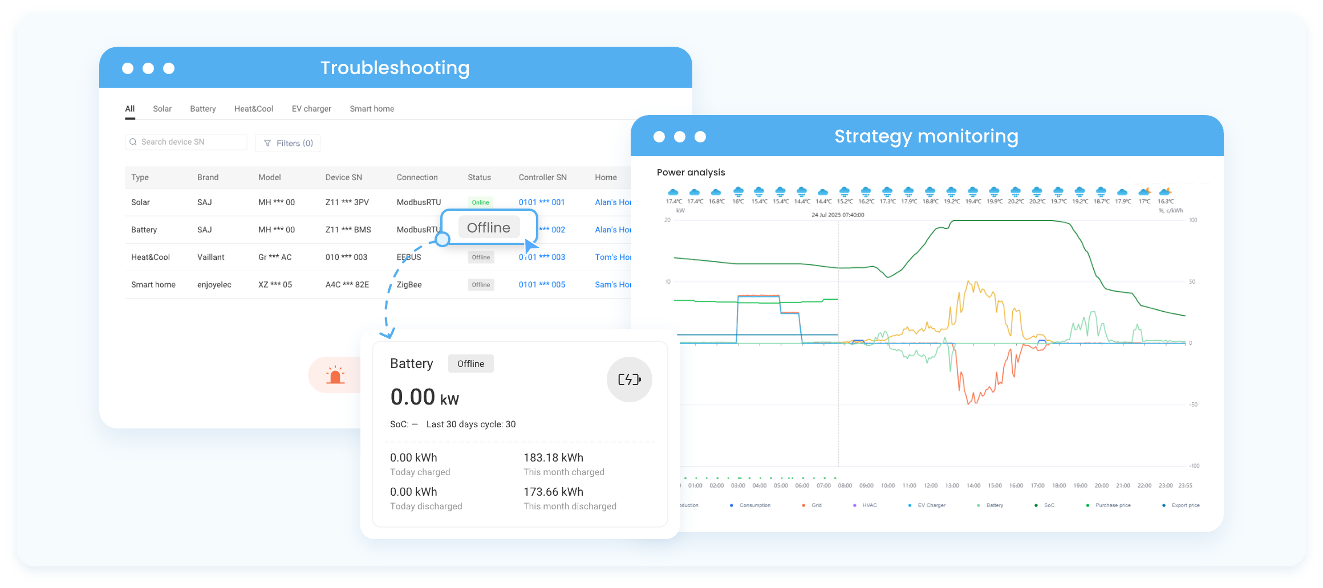This screenshot has height=588, width=1323.
Task: Click the first cloud weather icon at 17.4°C
Action: point(673,192)
